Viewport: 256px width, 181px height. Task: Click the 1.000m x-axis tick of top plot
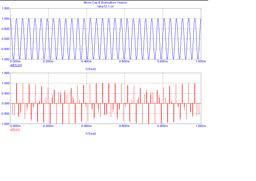coord(201,61)
